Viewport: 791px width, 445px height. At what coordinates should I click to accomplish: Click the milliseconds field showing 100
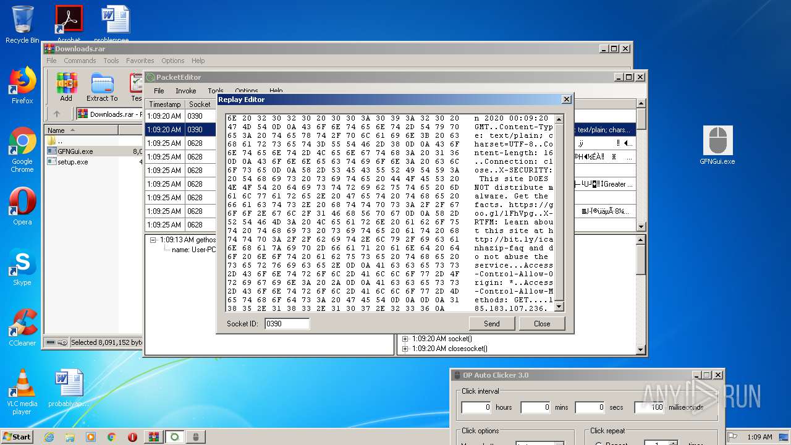tap(649, 407)
